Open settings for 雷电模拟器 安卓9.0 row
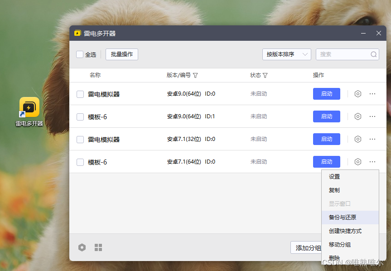 click(x=357, y=94)
